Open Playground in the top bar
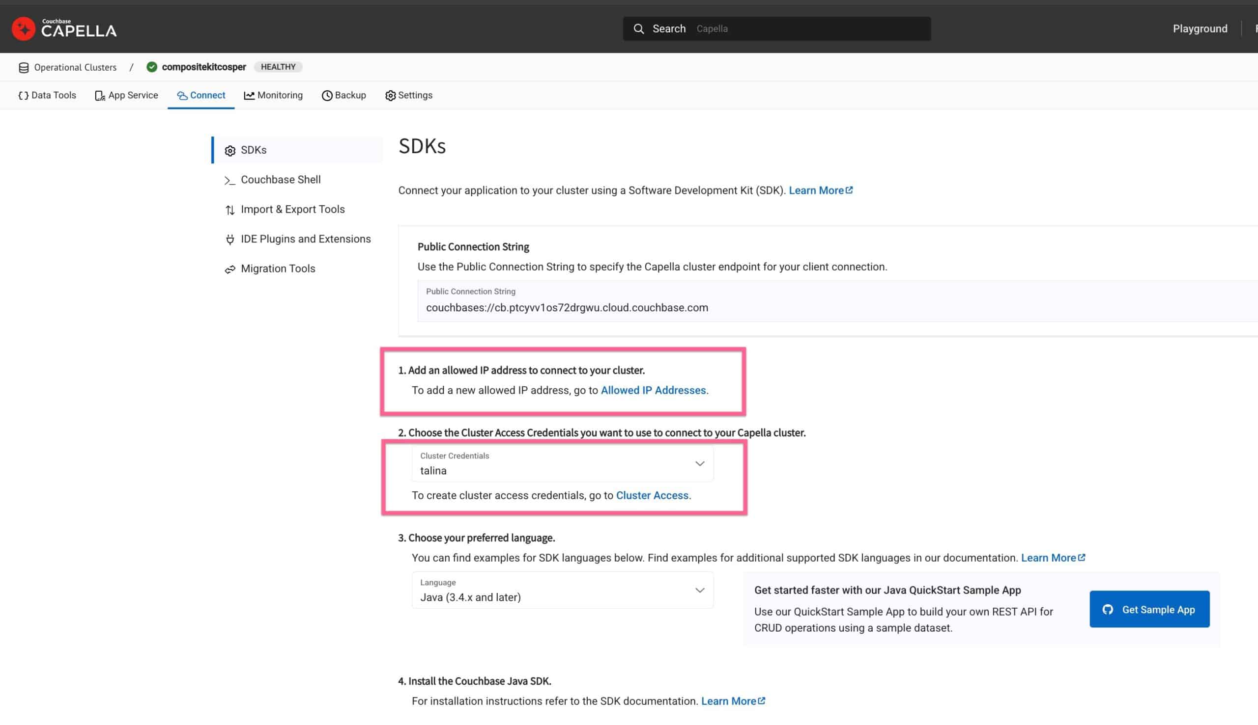This screenshot has height=725, width=1258. click(1200, 29)
